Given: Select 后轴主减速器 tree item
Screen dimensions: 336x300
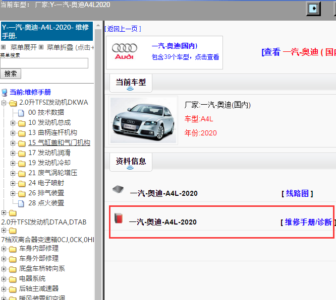Looking at the screenshot, I should click(39, 288).
